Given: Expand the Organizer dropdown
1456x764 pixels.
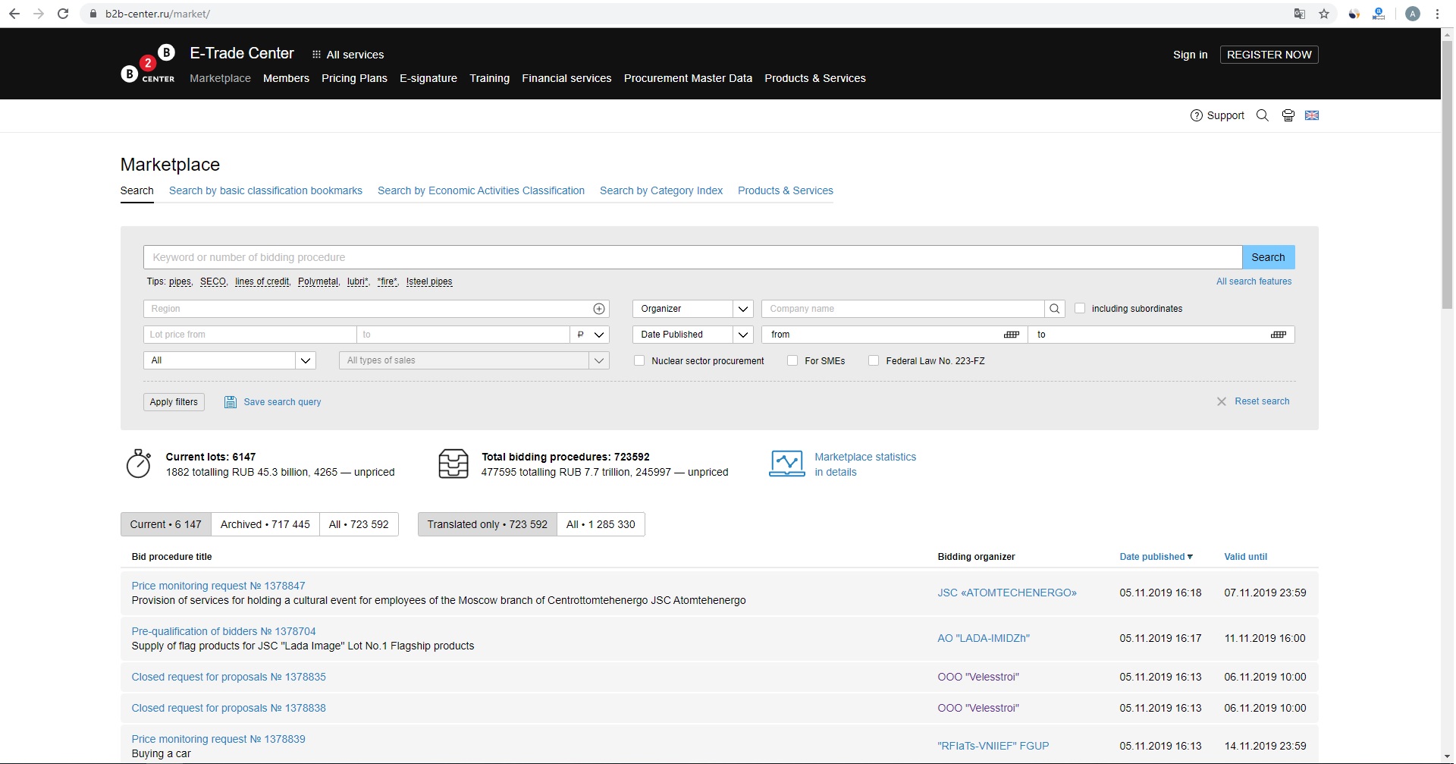Looking at the screenshot, I should 742,309.
